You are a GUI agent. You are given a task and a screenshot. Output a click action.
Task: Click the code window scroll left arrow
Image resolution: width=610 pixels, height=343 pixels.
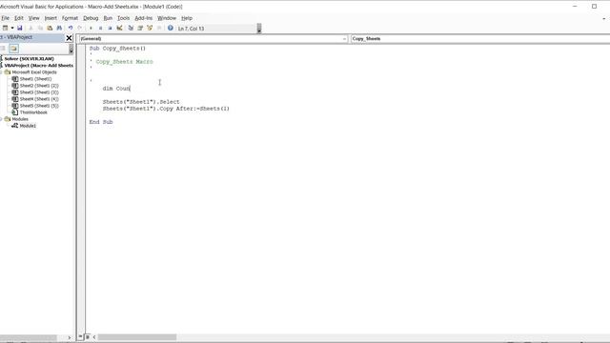coord(94,337)
